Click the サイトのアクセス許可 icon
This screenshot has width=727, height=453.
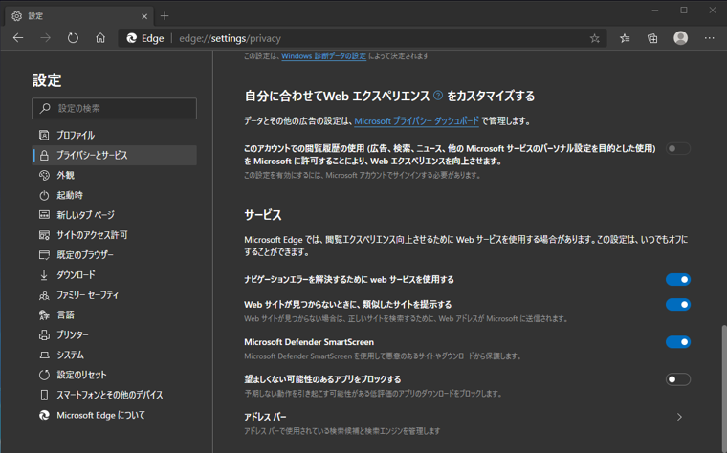click(x=44, y=235)
